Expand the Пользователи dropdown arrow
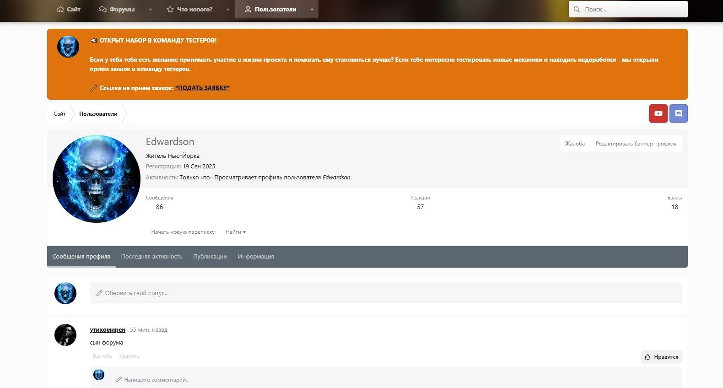This screenshot has height=388, width=723. [312, 9]
